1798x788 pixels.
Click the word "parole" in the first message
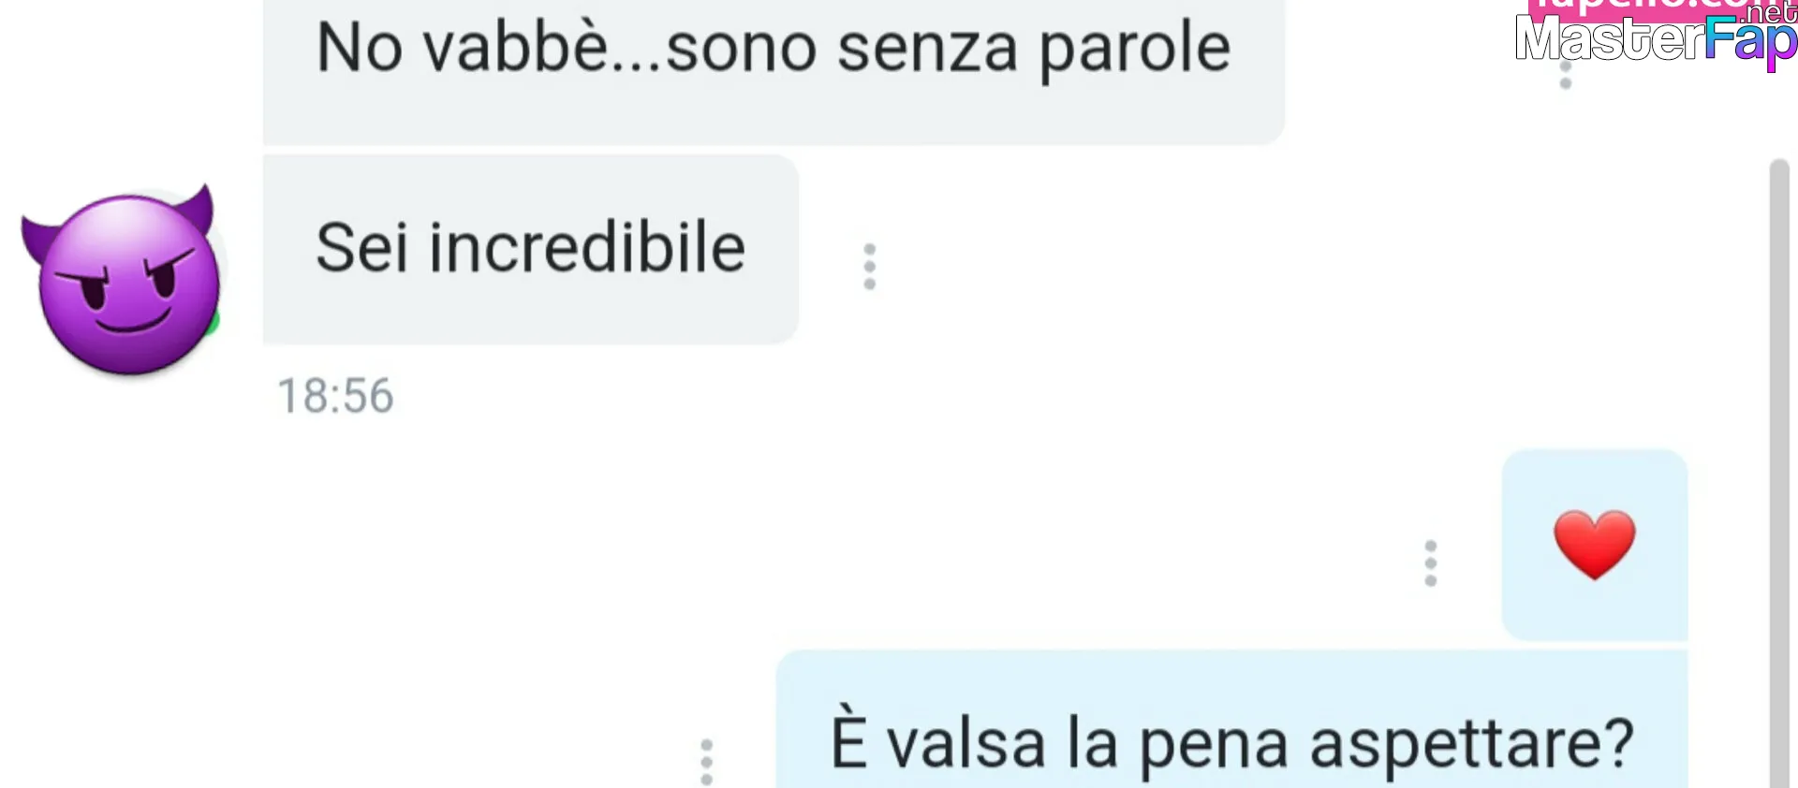pos(1135,50)
